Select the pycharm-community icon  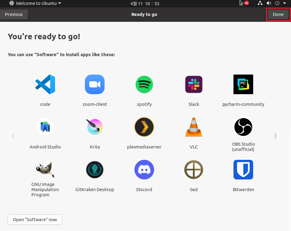243,84
